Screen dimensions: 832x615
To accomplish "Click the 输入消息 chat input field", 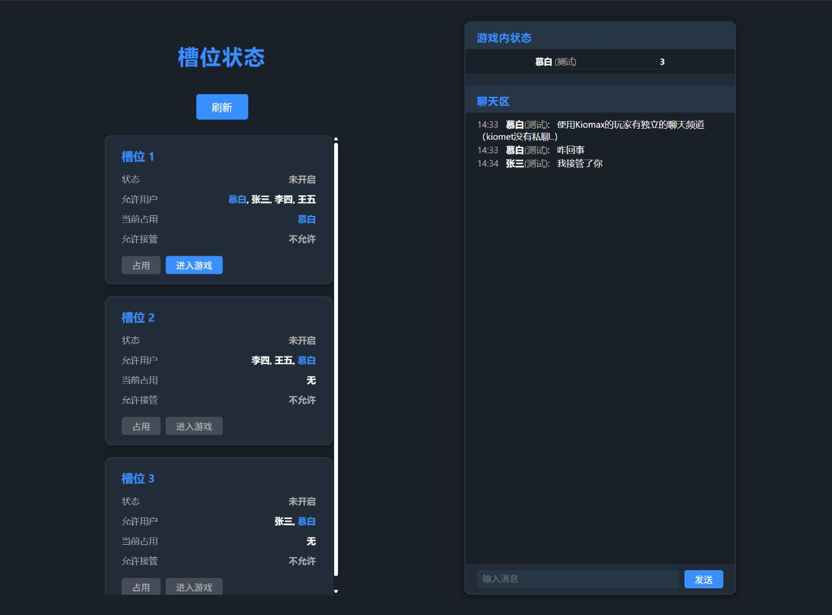I will 577,579.
